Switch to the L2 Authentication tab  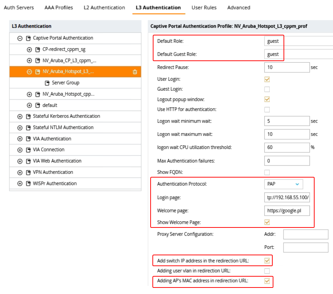coord(104,8)
